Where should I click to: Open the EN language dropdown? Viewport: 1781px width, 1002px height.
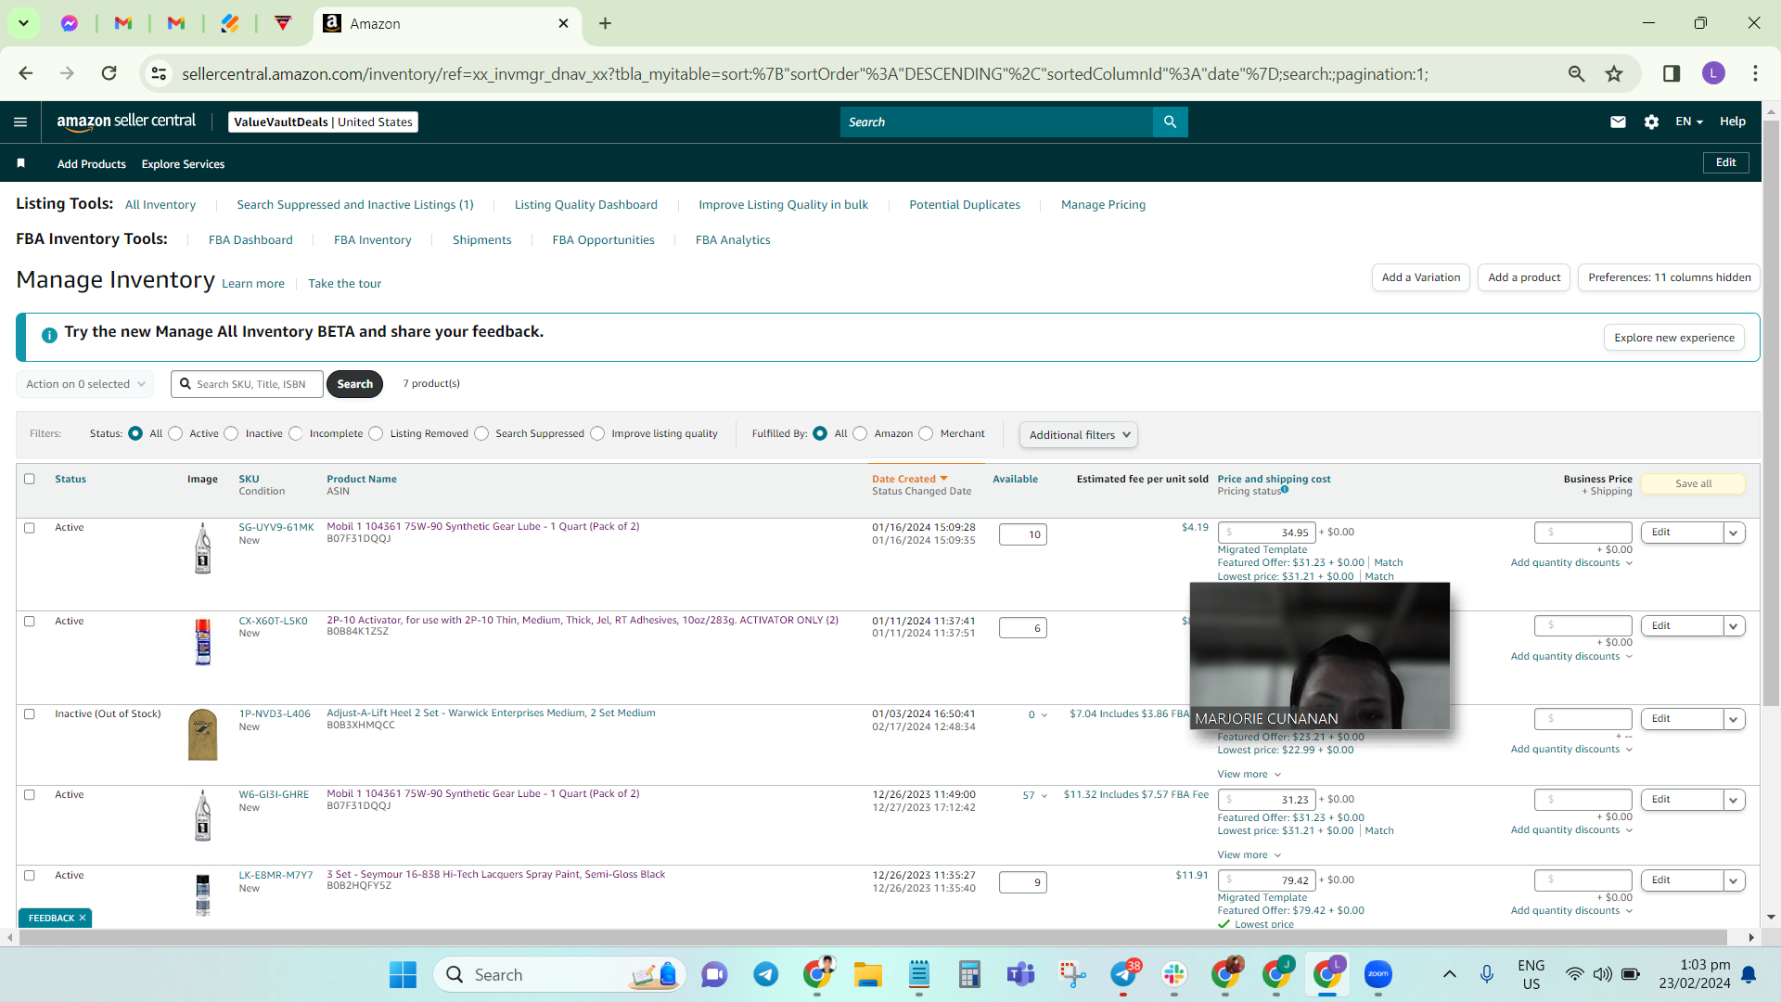click(1688, 122)
